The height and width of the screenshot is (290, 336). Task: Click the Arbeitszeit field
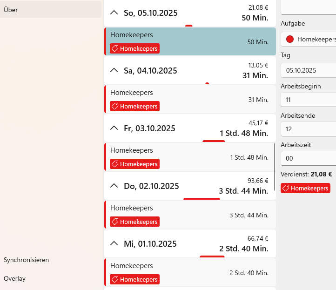(308, 158)
